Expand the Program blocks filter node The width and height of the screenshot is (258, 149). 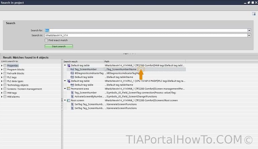[2, 69]
